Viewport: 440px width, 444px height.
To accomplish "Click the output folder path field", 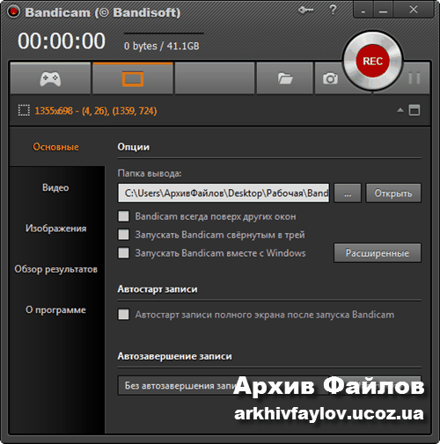I will (x=224, y=193).
